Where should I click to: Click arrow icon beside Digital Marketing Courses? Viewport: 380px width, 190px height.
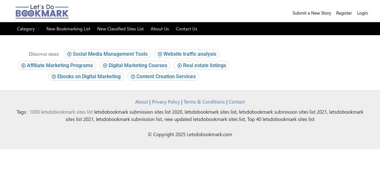105,66
